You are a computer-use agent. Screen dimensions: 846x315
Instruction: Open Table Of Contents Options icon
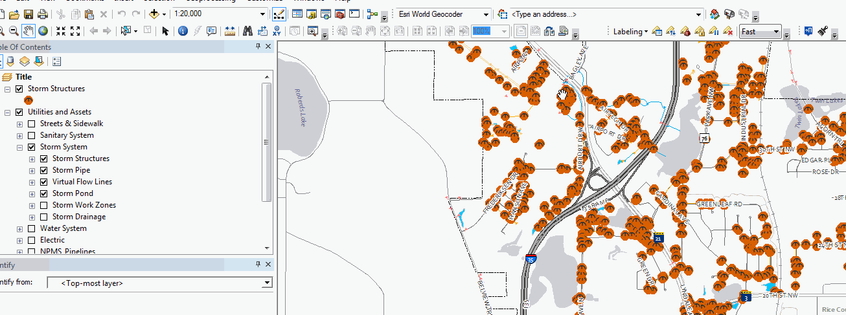[x=56, y=61]
